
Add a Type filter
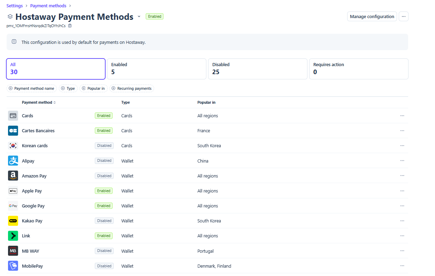click(68, 88)
